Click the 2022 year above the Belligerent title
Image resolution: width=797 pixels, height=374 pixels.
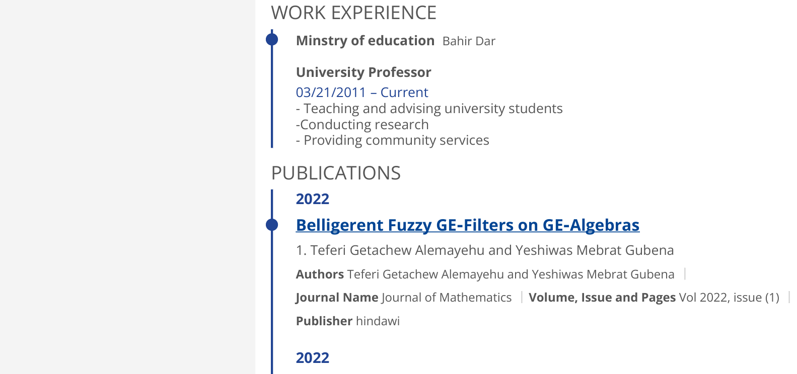point(312,199)
